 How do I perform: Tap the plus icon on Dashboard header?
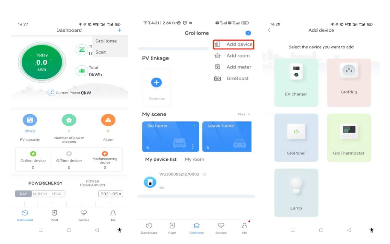[x=120, y=30]
